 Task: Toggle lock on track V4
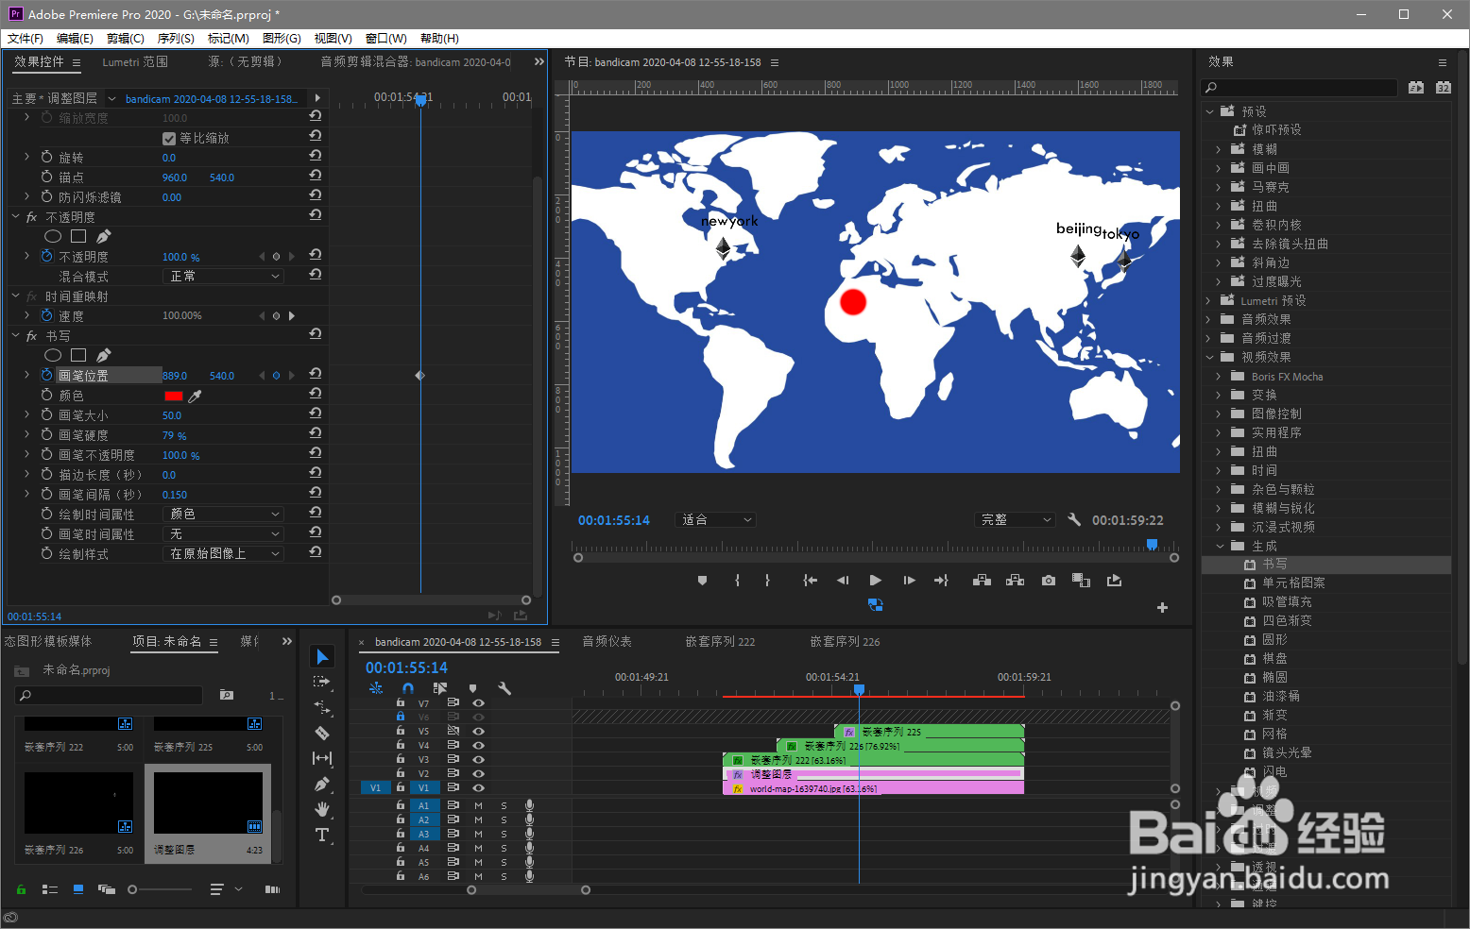[401, 745]
